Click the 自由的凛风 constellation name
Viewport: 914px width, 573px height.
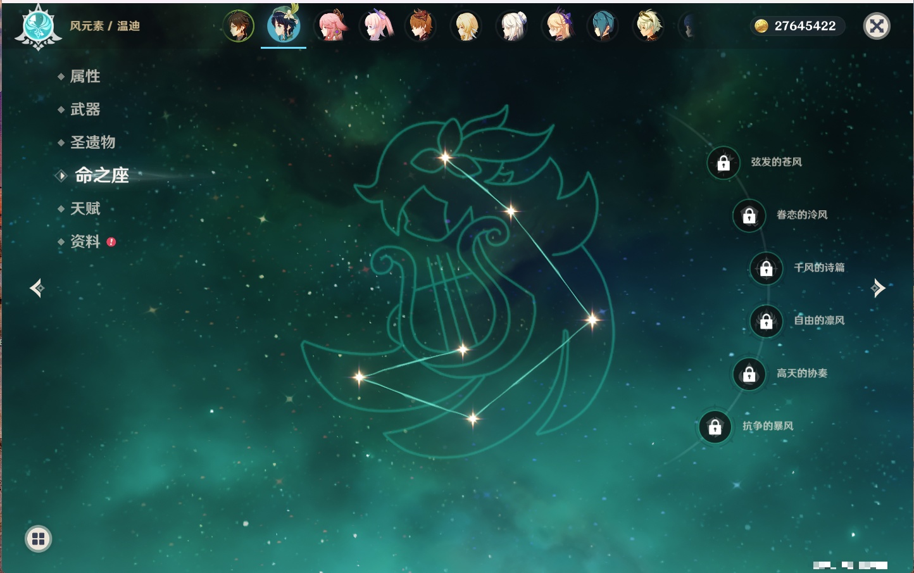pyautogui.click(x=819, y=320)
